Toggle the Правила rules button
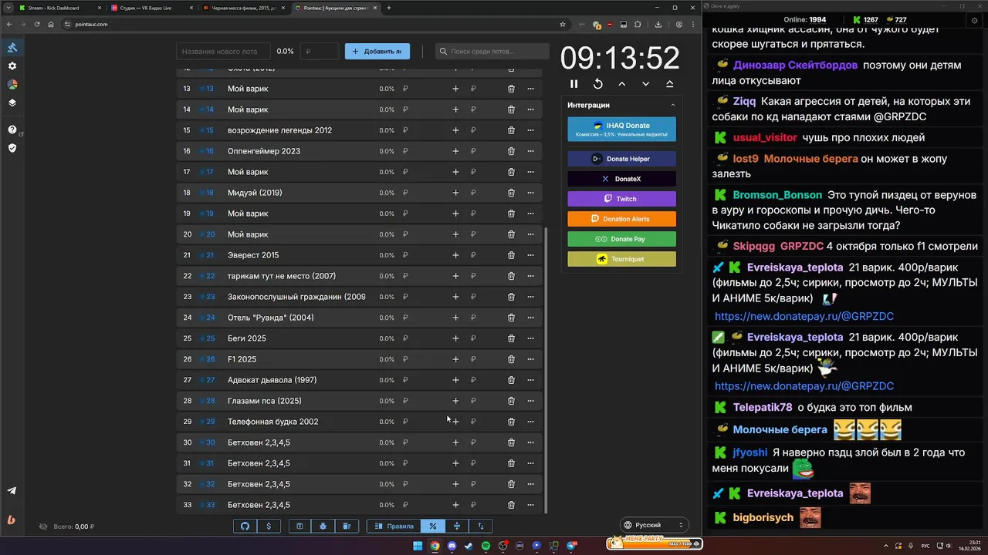The width and height of the screenshot is (988, 555). [x=394, y=526]
